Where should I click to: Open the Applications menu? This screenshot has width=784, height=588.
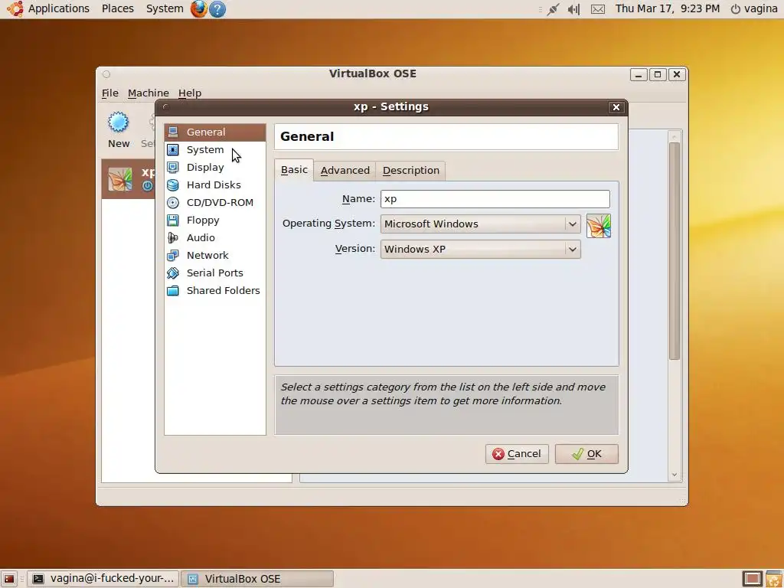point(58,8)
